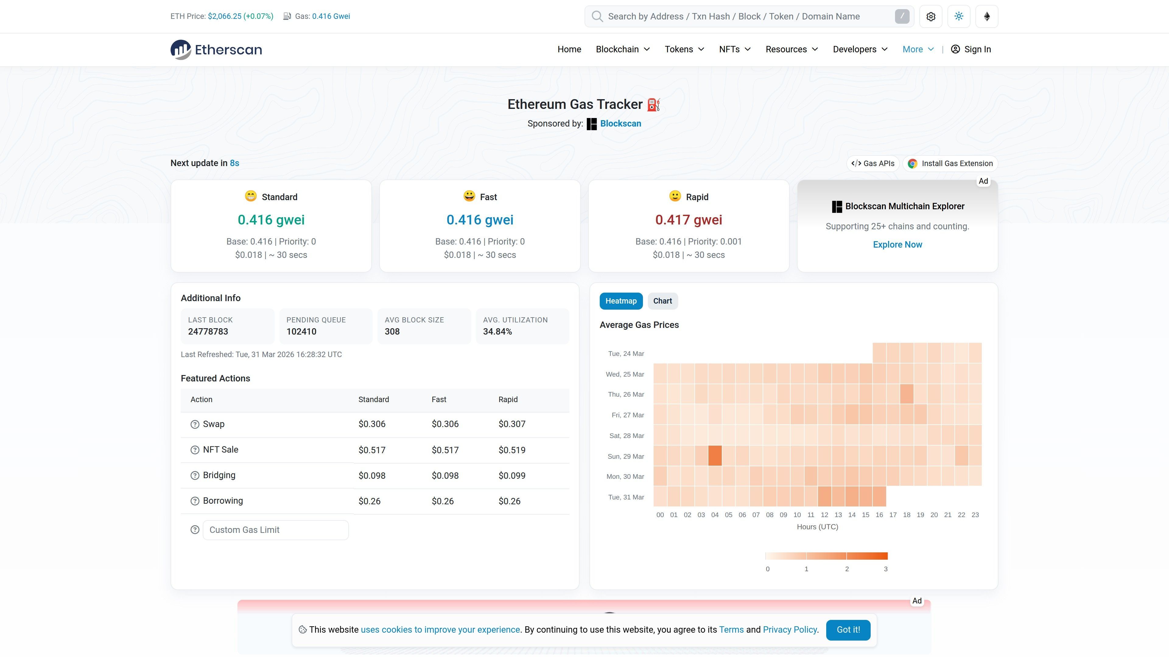The width and height of the screenshot is (1169, 657).
Task: Open Gas APIs via the code icon
Action: pyautogui.click(x=857, y=163)
